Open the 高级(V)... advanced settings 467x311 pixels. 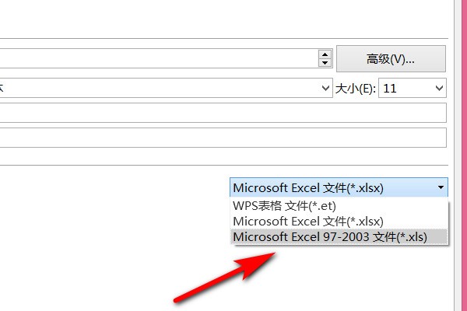391,58
